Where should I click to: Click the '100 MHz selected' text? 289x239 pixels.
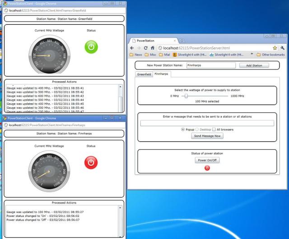click(207, 101)
